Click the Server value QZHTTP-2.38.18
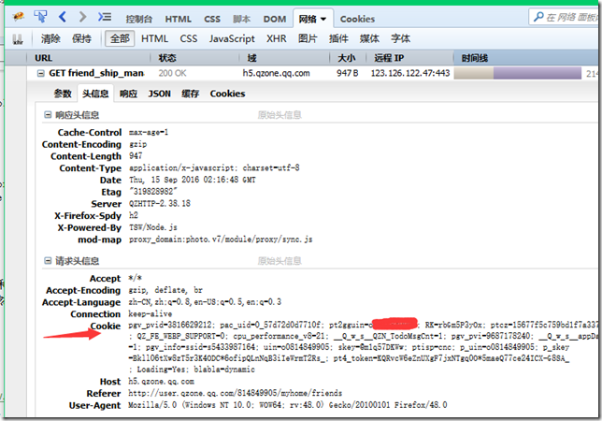Image resolution: width=602 pixels, height=421 pixels. 160,204
